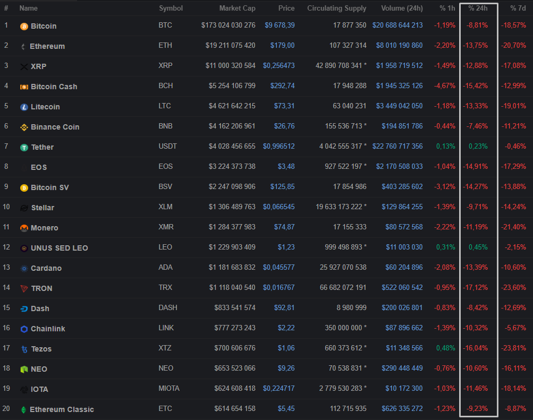Sort by % 24h column header
Screen dimensions: 533x420
click(x=478, y=8)
